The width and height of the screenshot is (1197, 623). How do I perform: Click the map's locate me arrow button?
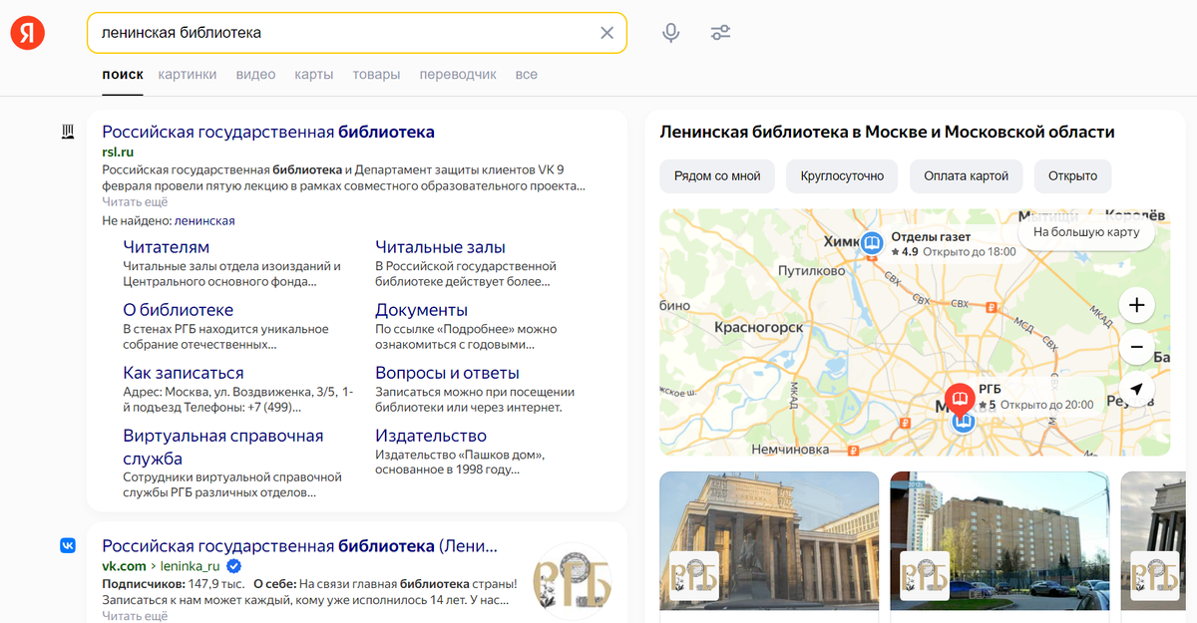pos(1137,389)
